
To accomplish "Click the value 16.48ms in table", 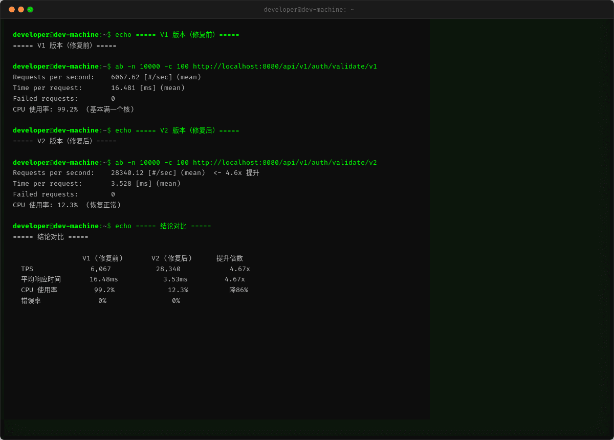I will [104, 279].
